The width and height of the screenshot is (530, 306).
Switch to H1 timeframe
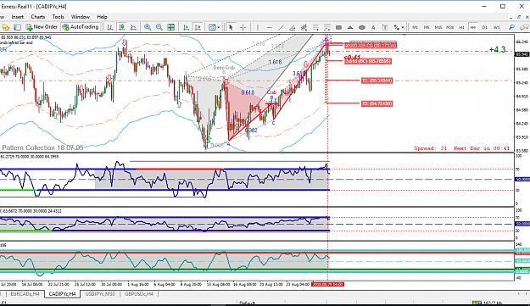click(x=461, y=27)
